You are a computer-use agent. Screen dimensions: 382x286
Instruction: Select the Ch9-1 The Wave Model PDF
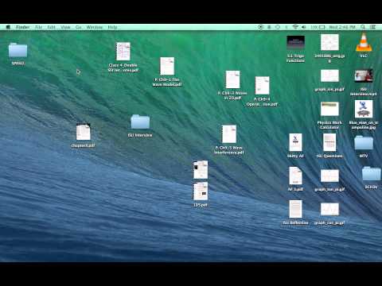point(167,66)
